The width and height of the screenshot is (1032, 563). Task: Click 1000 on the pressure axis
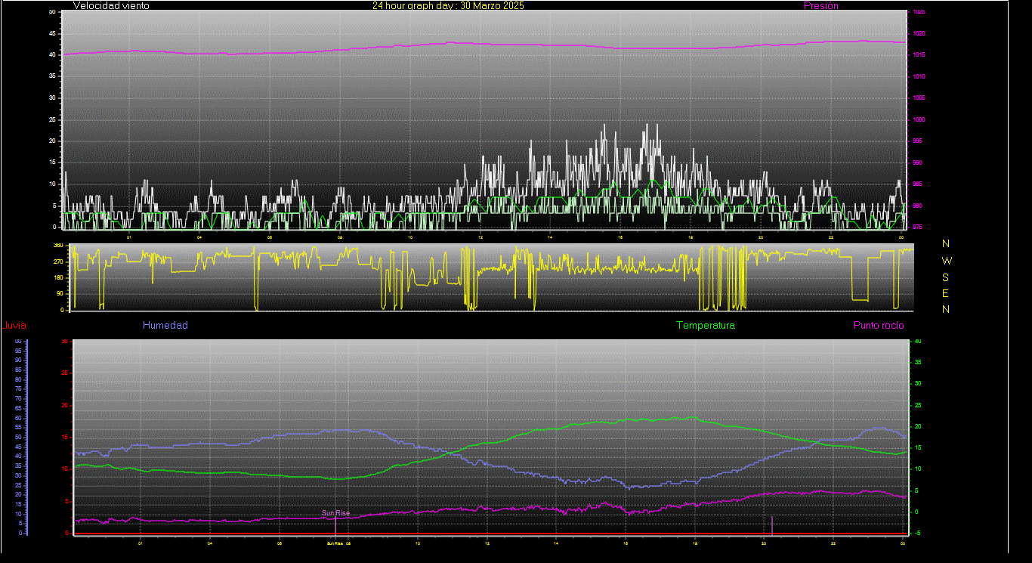click(919, 120)
